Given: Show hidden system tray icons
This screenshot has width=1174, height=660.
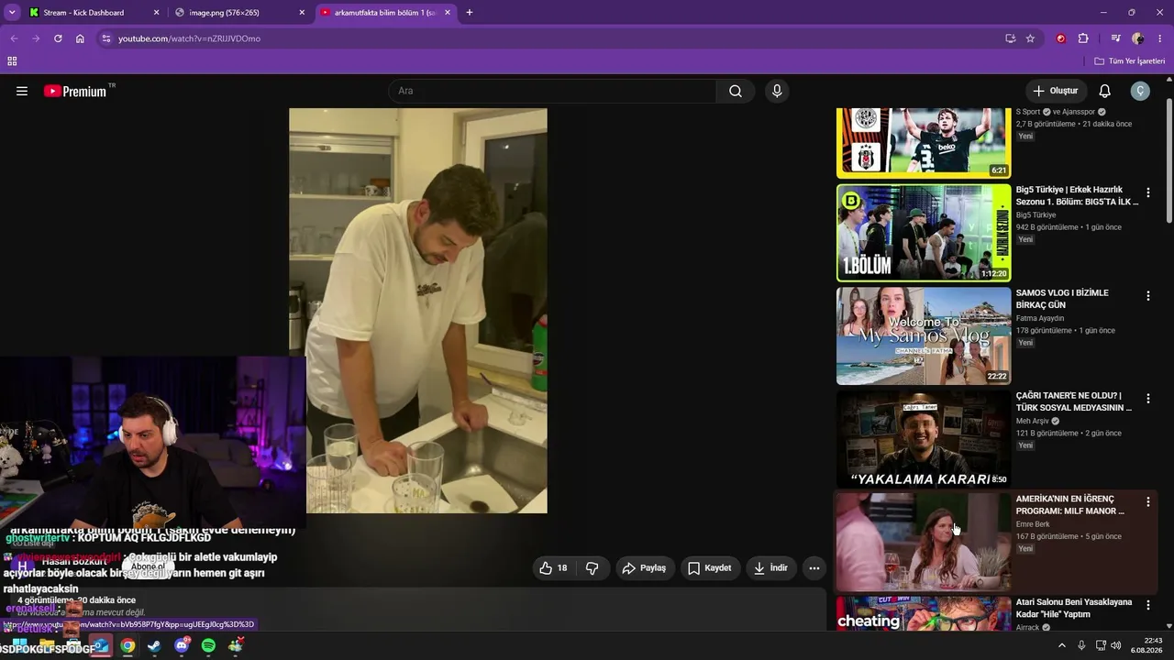Looking at the screenshot, I should [x=1062, y=645].
